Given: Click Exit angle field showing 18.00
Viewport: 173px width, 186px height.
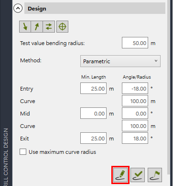Looking at the screenshot, I should click(135, 138).
